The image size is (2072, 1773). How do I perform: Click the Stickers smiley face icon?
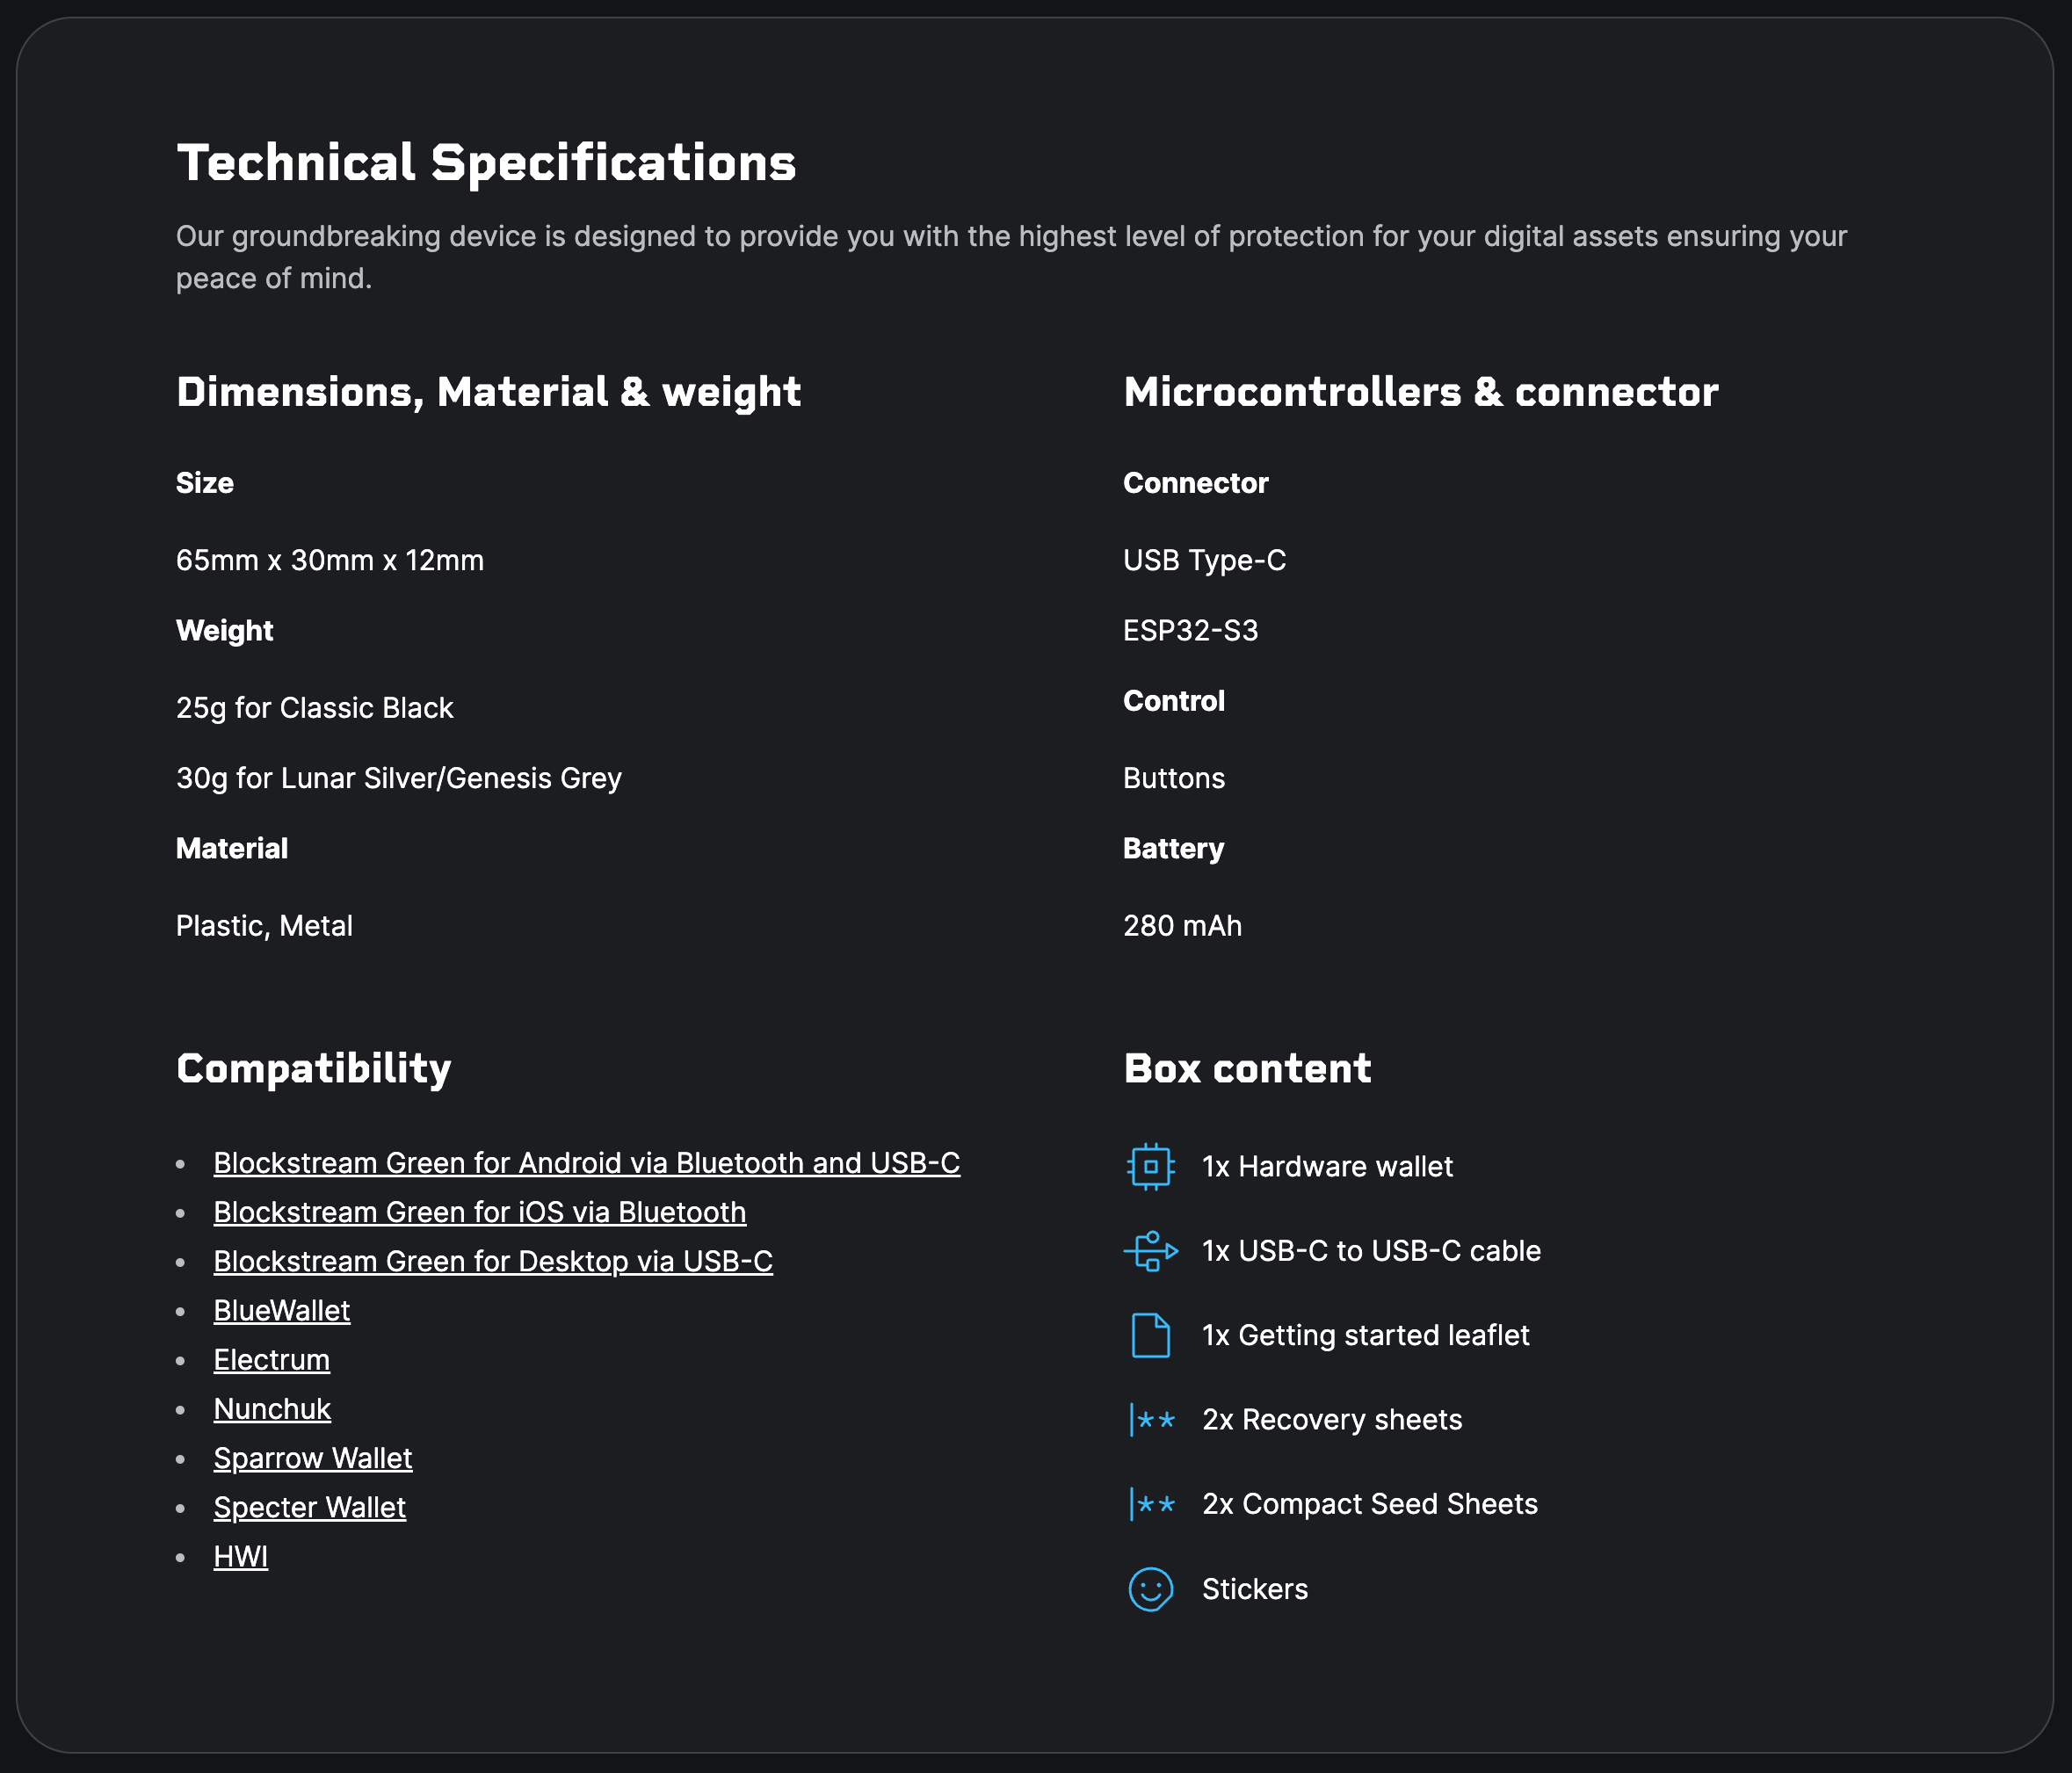point(1150,1589)
